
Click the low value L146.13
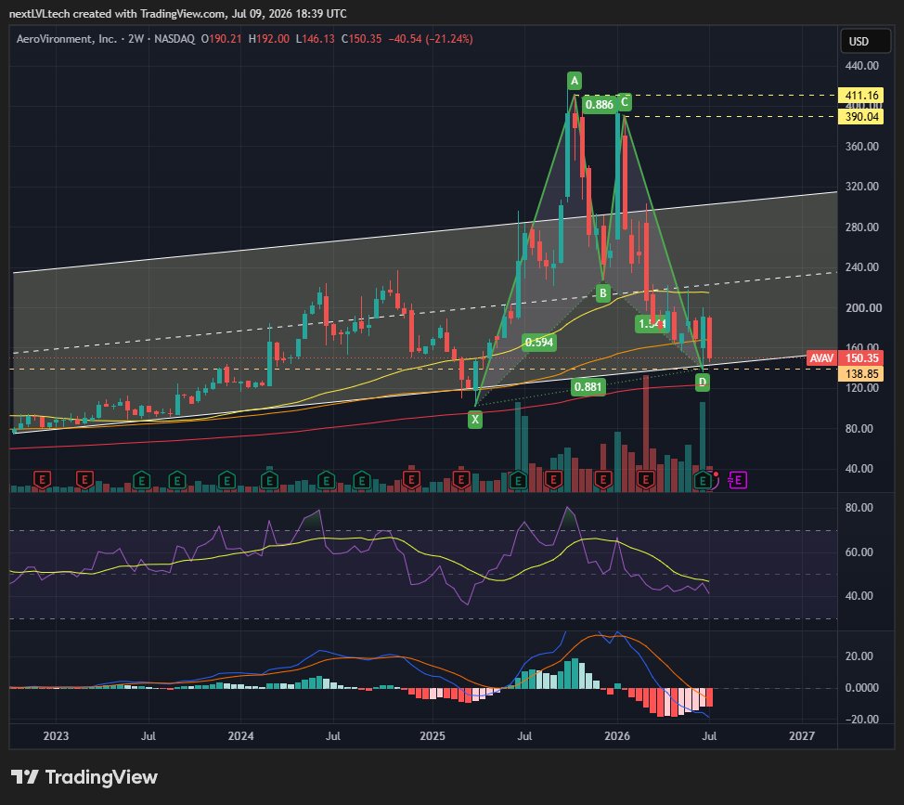click(315, 39)
